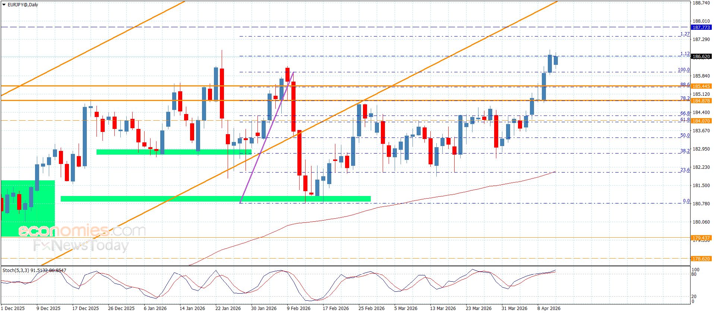Click the small triangle beside EURJPY@,Daily
The width and height of the screenshot is (714, 313).
coord(4,5)
